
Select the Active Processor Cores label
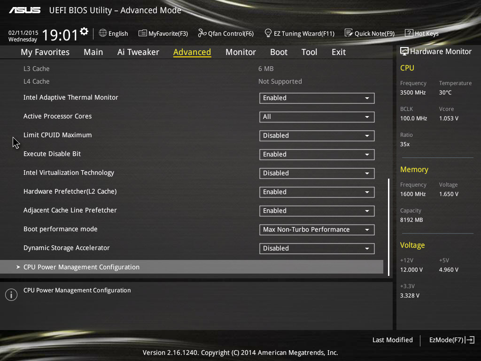pos(57,116)
